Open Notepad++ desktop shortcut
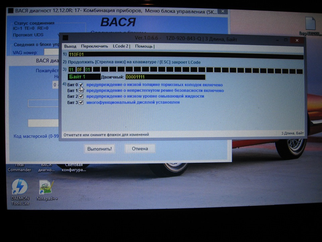The width and height of the screenshot is (322, 242). pos(47,188)
